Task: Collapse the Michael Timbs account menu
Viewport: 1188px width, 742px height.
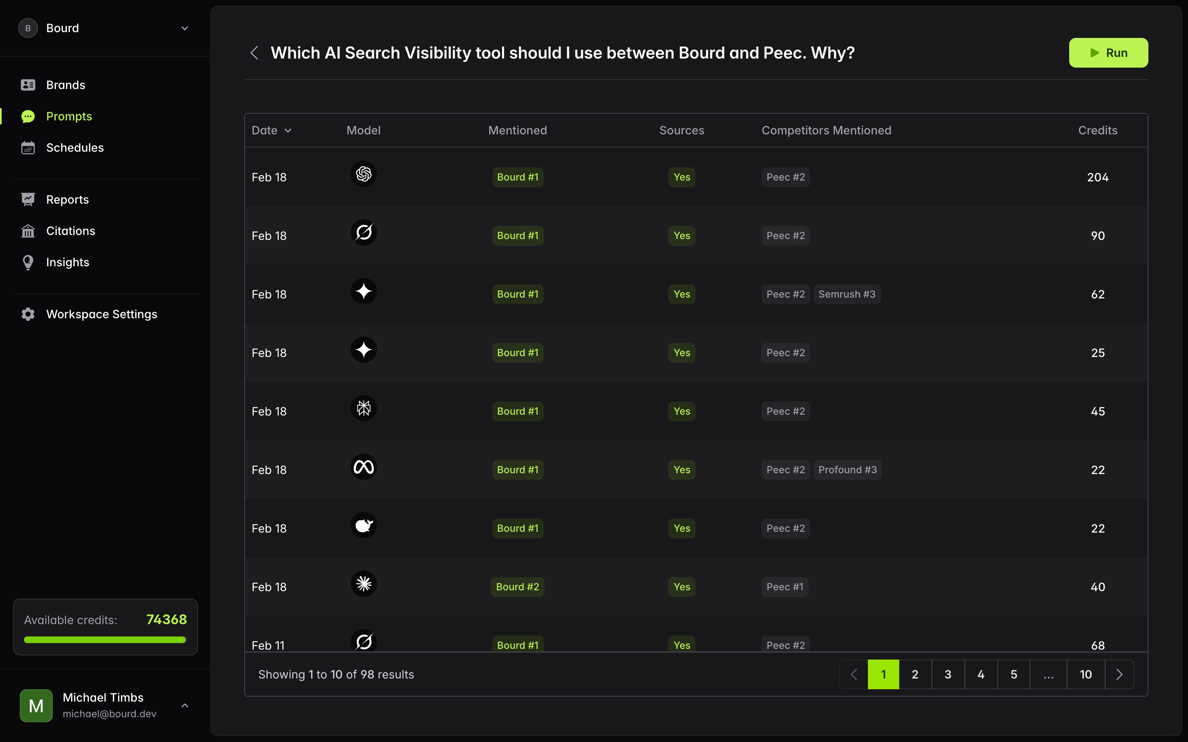Action: [x=185, y=705]
